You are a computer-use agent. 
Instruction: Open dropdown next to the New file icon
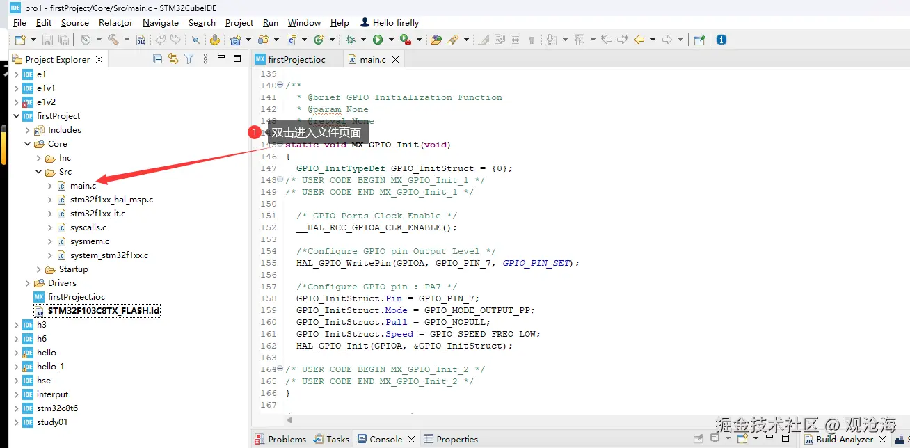click(33, 40)
